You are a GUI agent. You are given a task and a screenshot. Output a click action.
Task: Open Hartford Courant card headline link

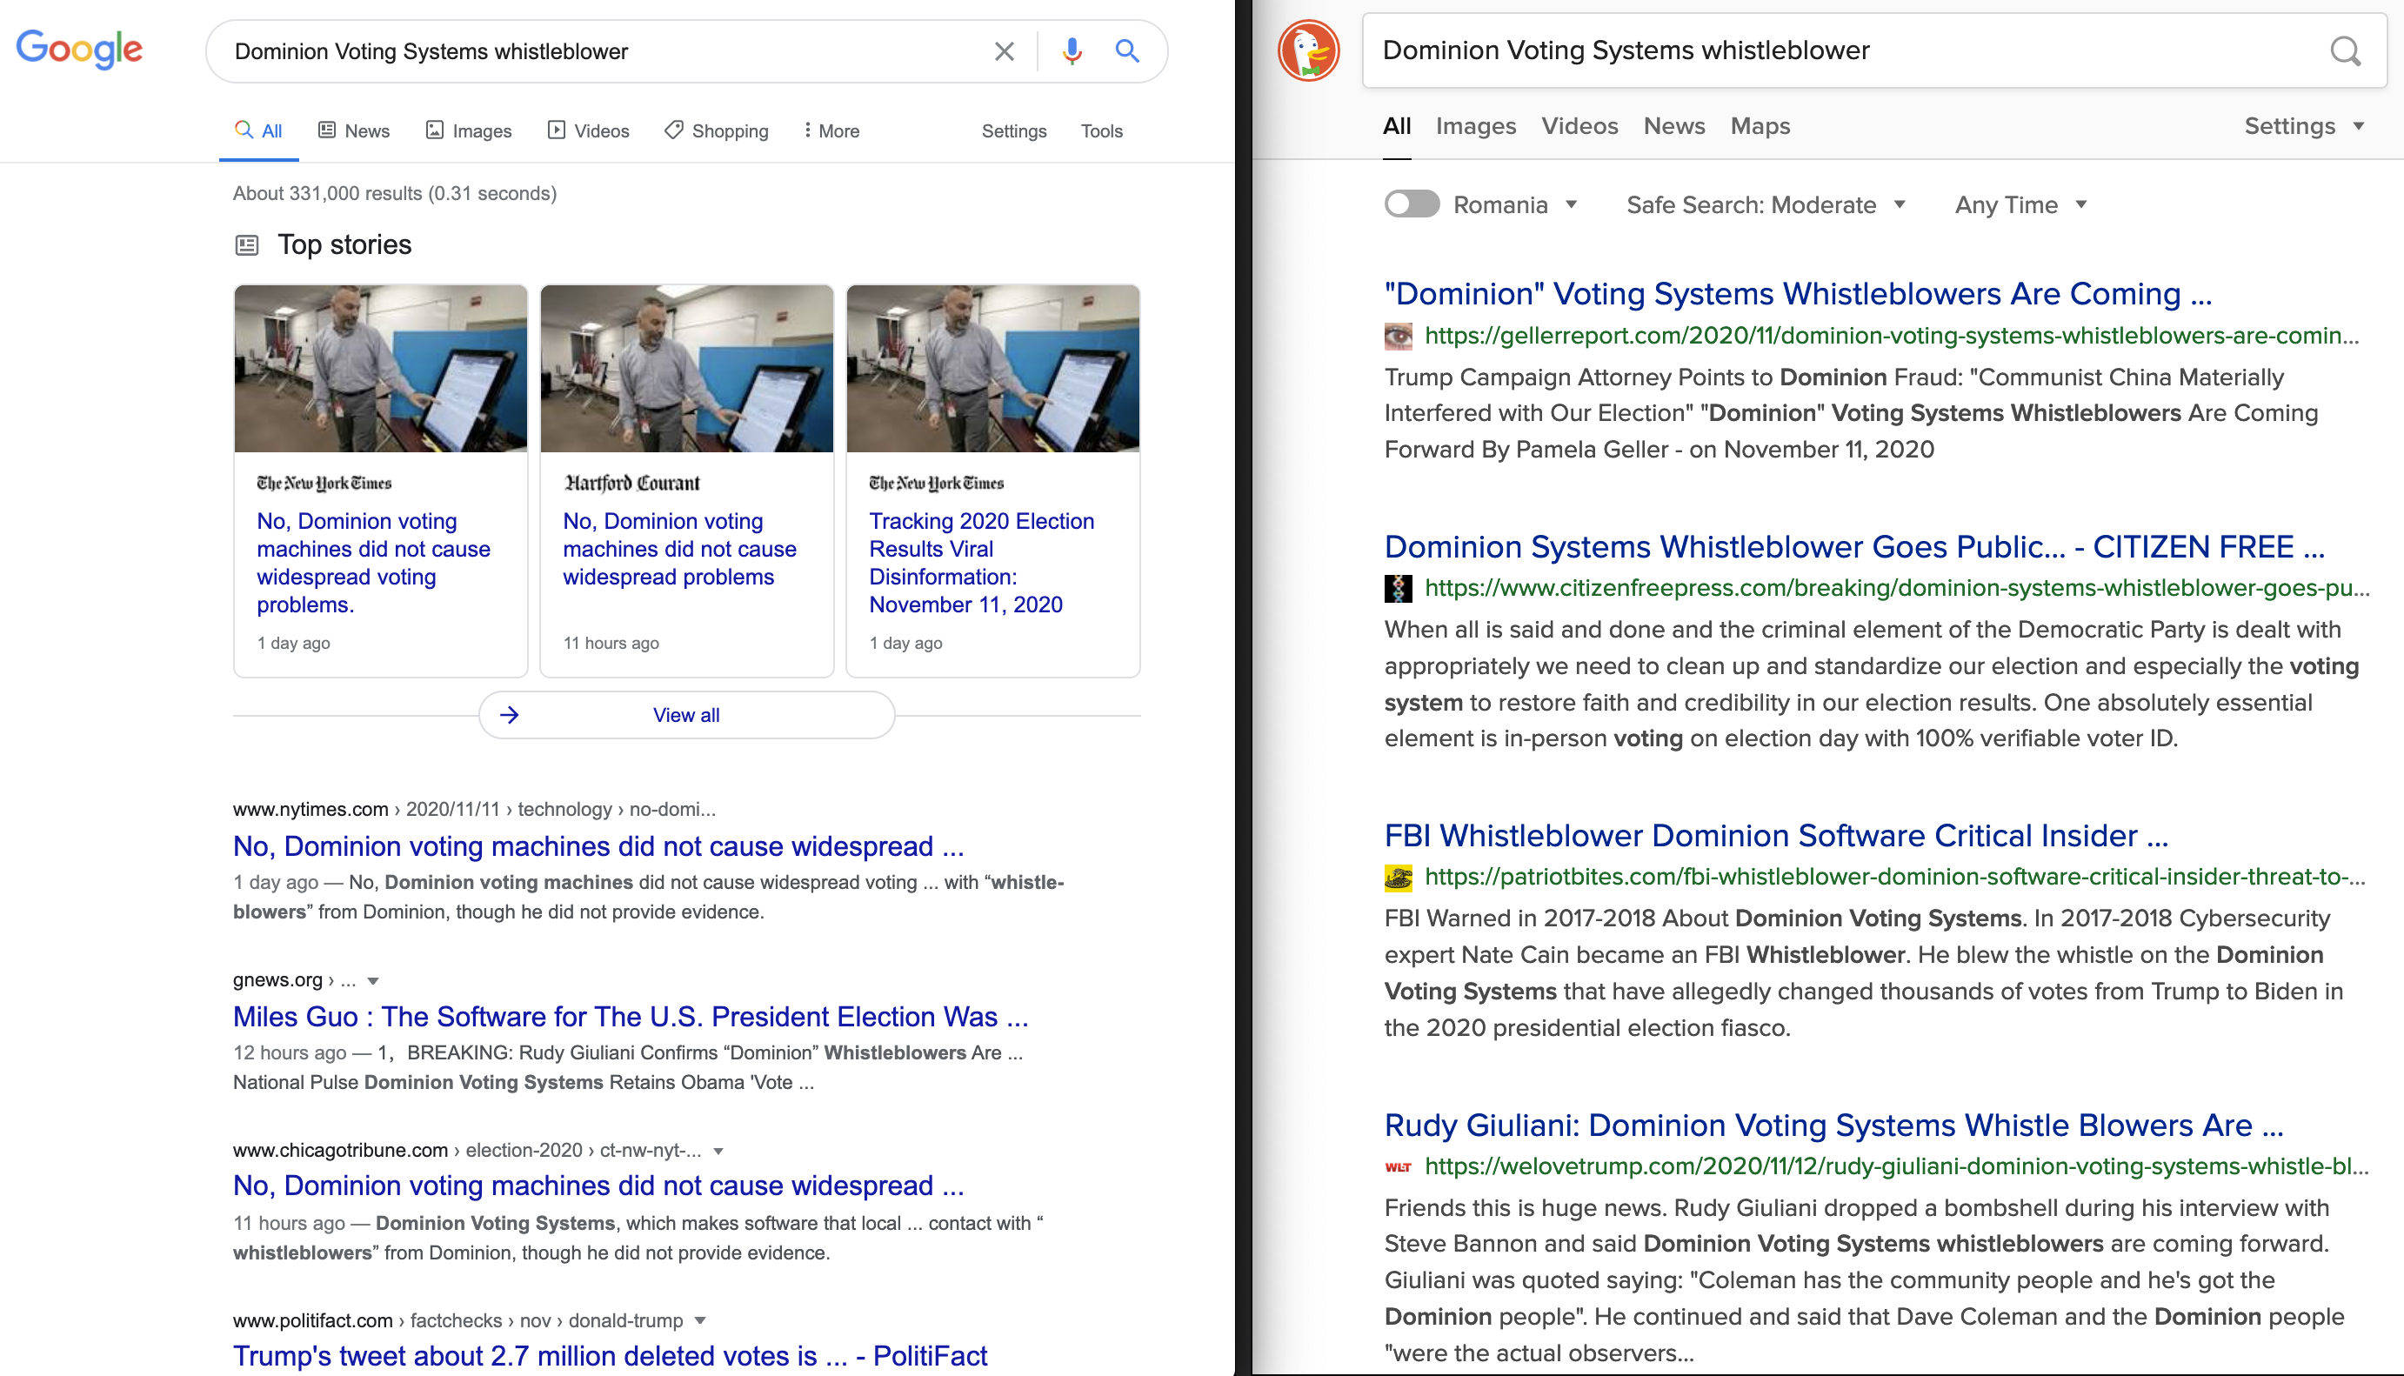point(680,549)
